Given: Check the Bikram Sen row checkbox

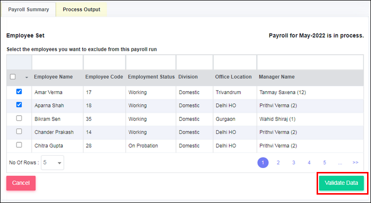Looking at the screenshot, I should (19, 118).
